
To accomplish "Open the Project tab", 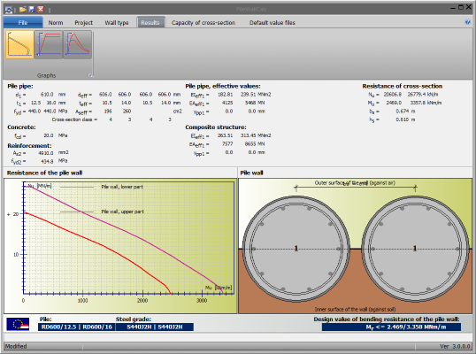I will [83, 23].
